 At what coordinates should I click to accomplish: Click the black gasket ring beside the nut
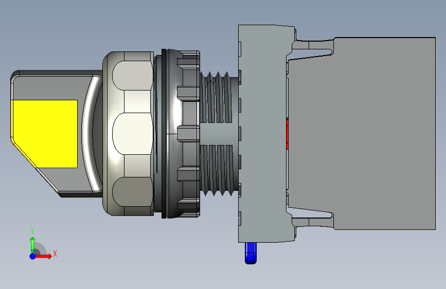(164, 134)
